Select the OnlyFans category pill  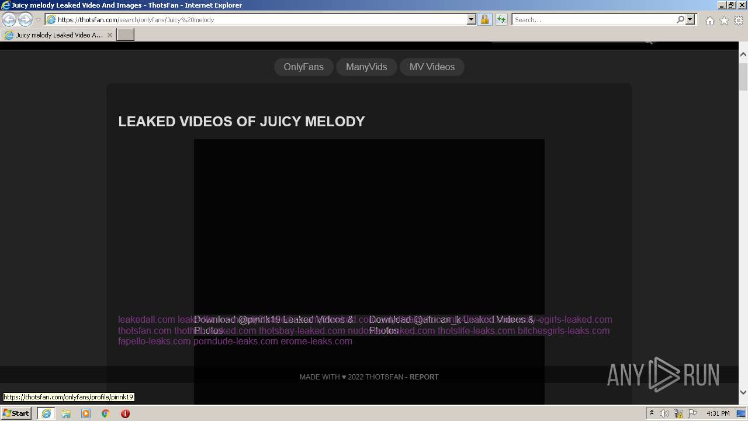303,67
